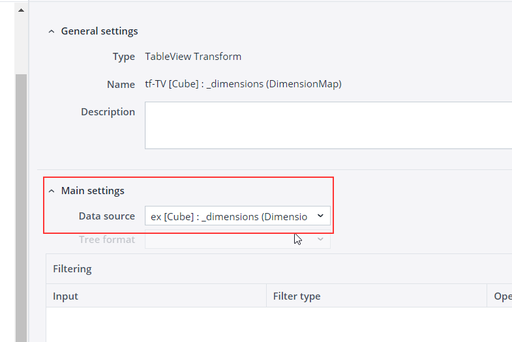Click the Filter type column header
This screenshot has height=342, width=512.
click(x=297, y=296)
